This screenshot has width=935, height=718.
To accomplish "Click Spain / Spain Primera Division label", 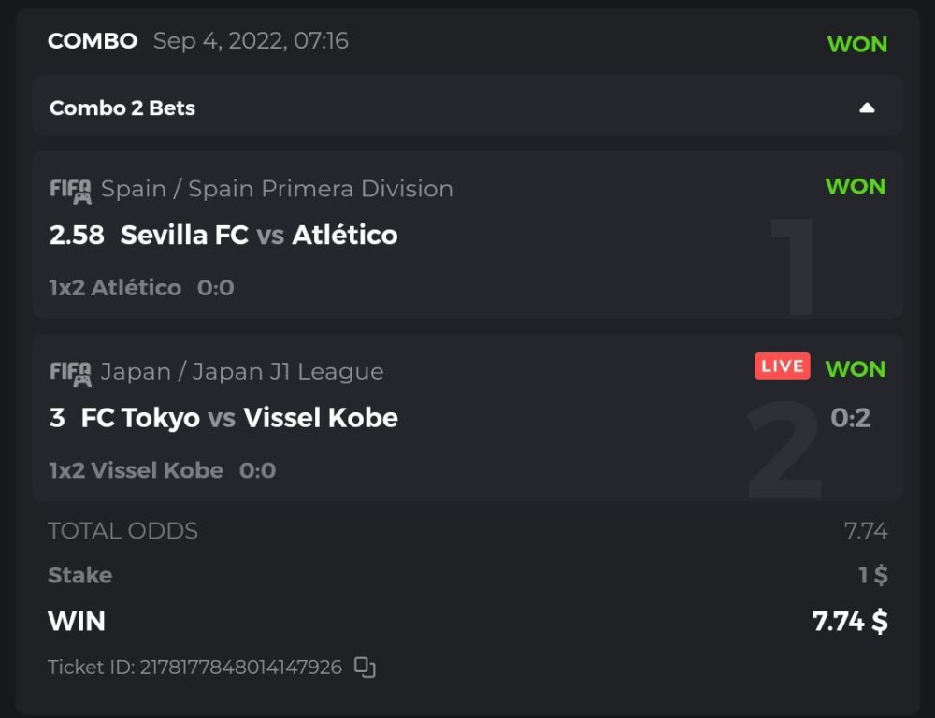I will pyautogui.click(x=277, y=189).
